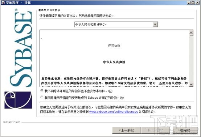
Task: Open the www.sybase.com/softwarelicenses link
Action: (114, 112)
